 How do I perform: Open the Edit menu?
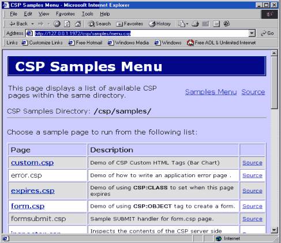28,14
